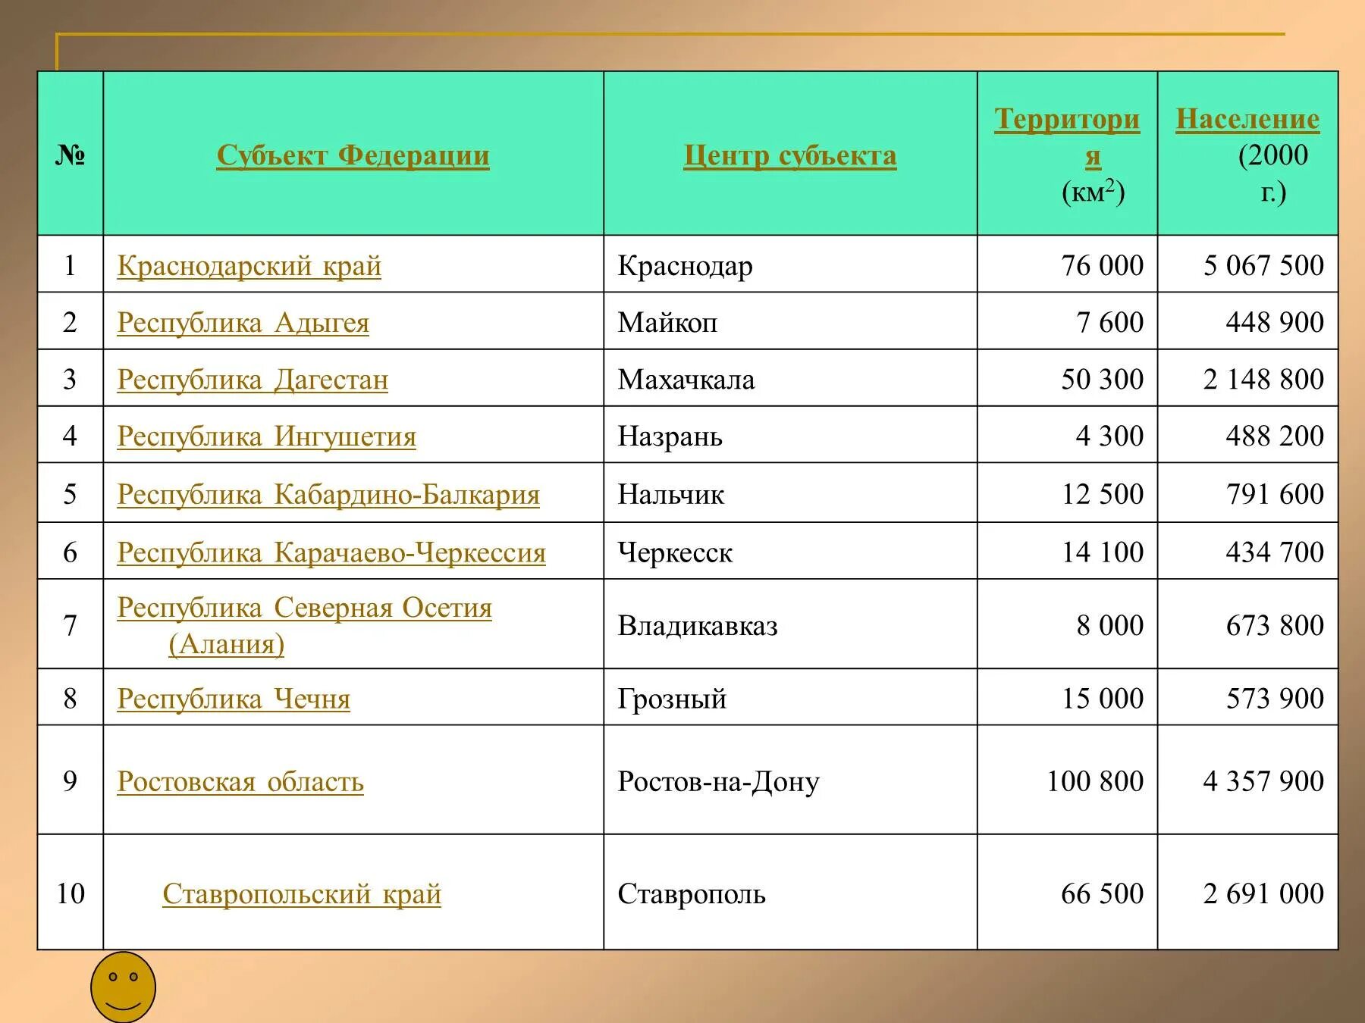The width and height of the screenshot is (1365, 1023).
Task: Click territory value 4 300
Action: tap(1109, 436)
